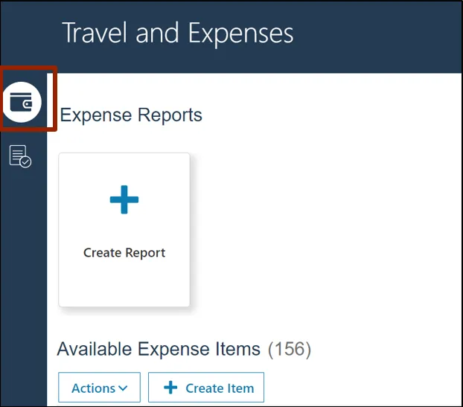Expand the Actions dropdown menu

(x=100, y=388)
